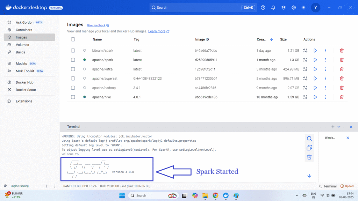
Task: Go to Containers in sidebar
Action: 29,30
